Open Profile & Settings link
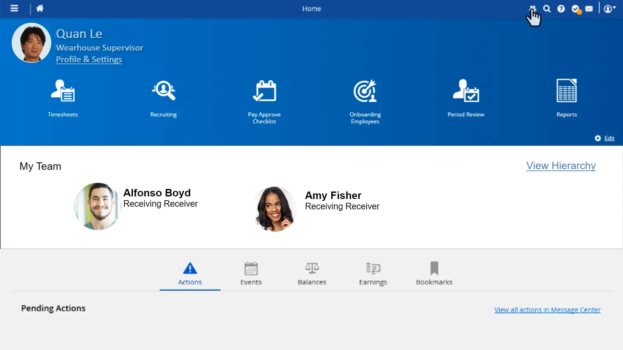 pyautogui.click(x=89, y=59)
